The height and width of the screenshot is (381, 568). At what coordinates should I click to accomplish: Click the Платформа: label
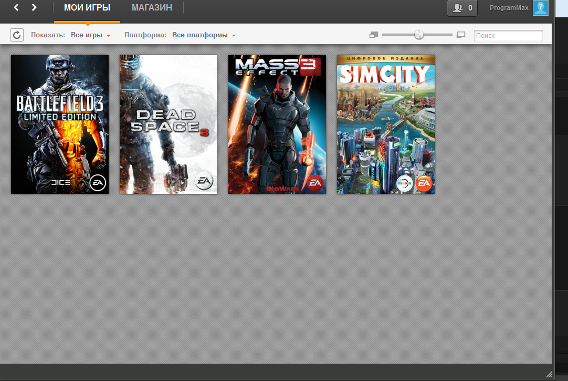pos(145,35)
